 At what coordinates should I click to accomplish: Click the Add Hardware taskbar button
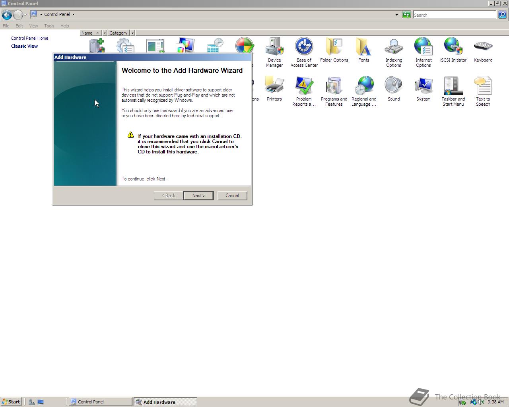pos(165,402)
